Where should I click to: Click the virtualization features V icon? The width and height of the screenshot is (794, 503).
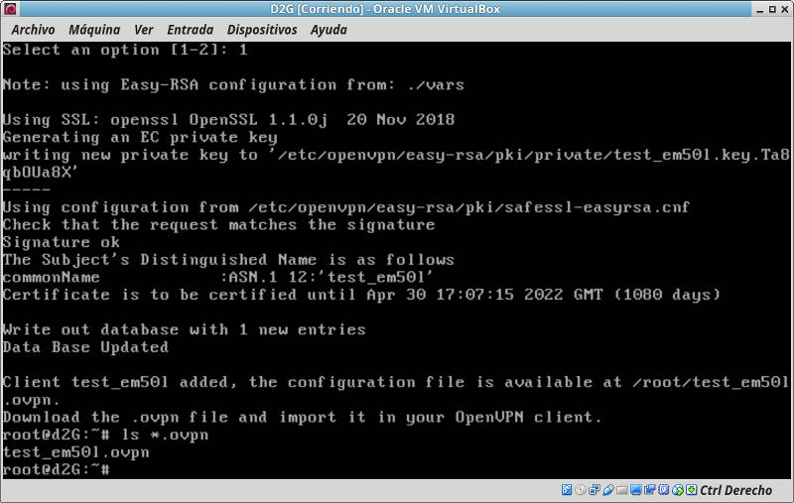pos(664,490)
